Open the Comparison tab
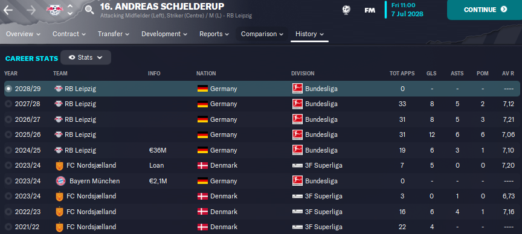This screenshot has width=522, height=234. (x=262, y=34)
